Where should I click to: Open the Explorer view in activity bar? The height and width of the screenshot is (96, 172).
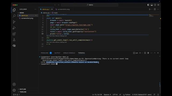point(14,10)
